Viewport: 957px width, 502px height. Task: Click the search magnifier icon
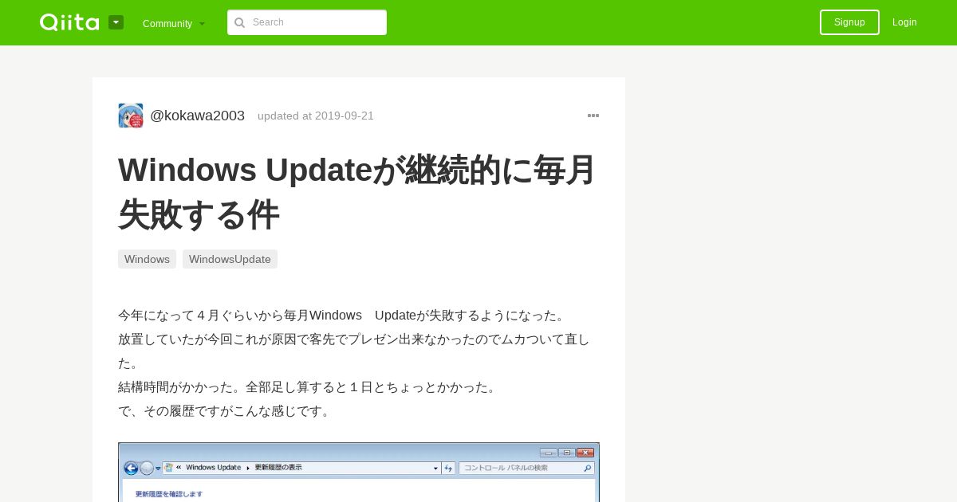pyautogui.click(x=239, y=22)
